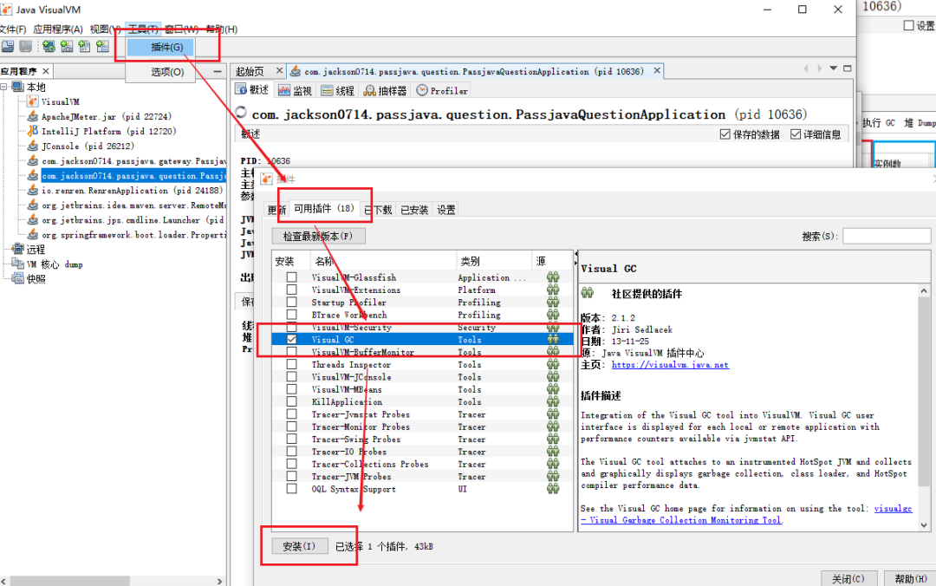Open the 线程 threads tab
The width and height of the screenshot is (936, 586).
pos(338,90)
